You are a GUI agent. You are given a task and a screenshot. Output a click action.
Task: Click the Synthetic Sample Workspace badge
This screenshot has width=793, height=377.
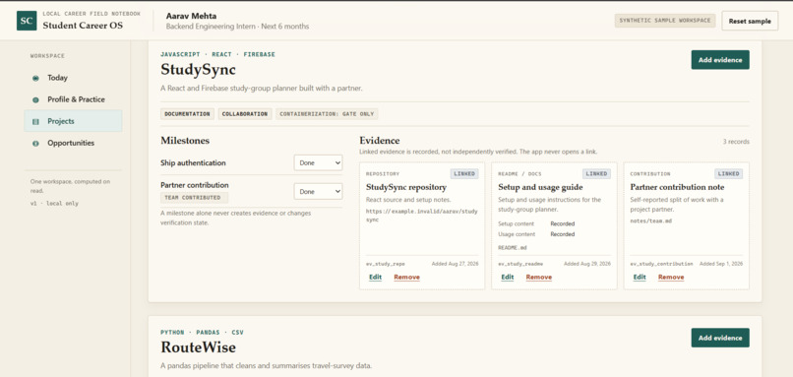click(x=665, y=21)
